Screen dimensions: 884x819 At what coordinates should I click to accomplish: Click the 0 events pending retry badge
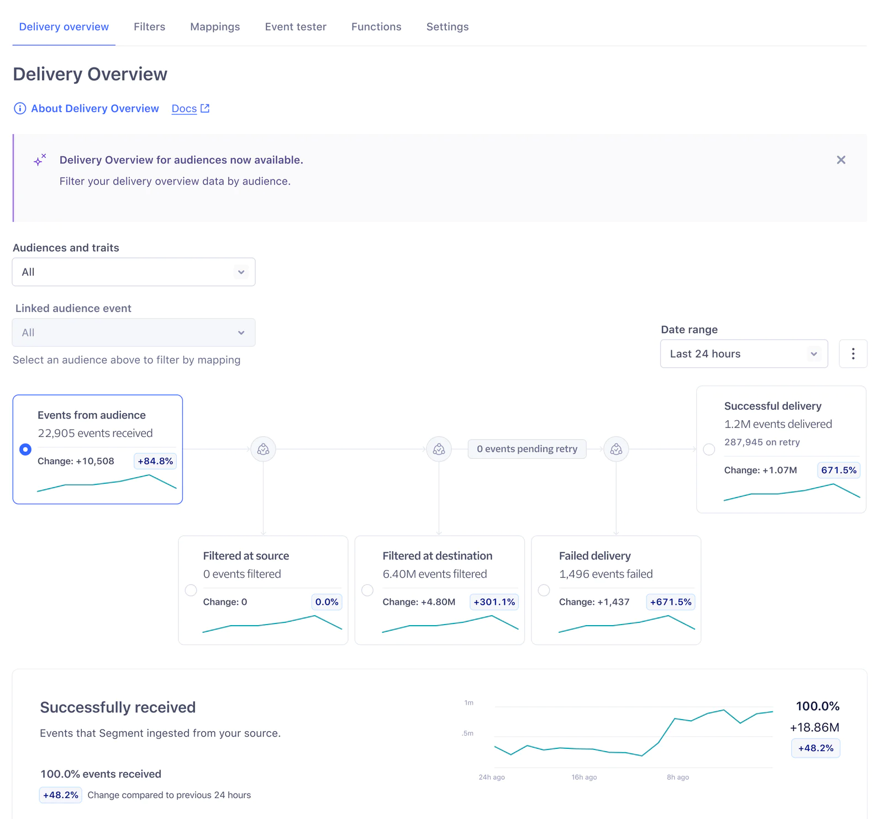tap(527, 449)
